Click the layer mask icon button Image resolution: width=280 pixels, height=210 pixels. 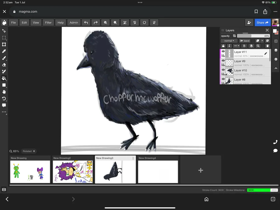point(267,41)
